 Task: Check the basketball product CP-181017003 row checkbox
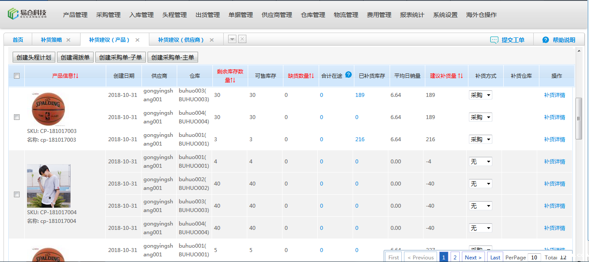click(x=17, y=117)
